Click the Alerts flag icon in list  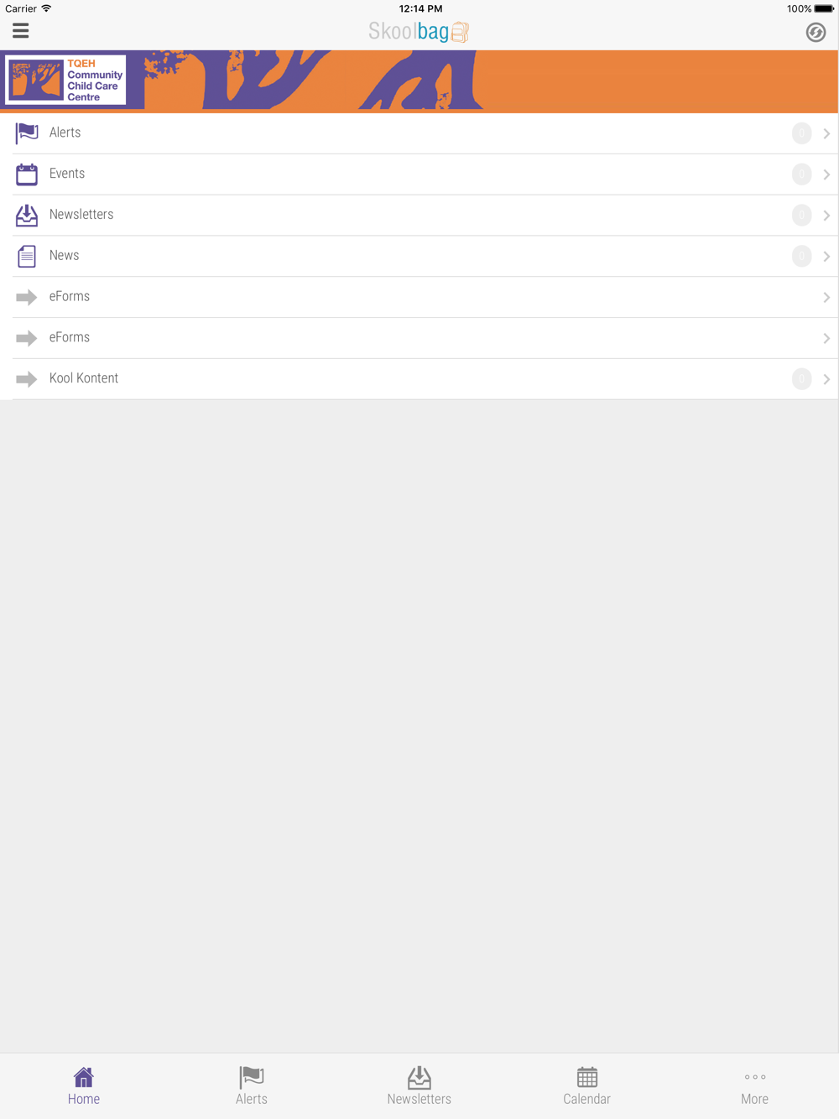click(27, 133)
